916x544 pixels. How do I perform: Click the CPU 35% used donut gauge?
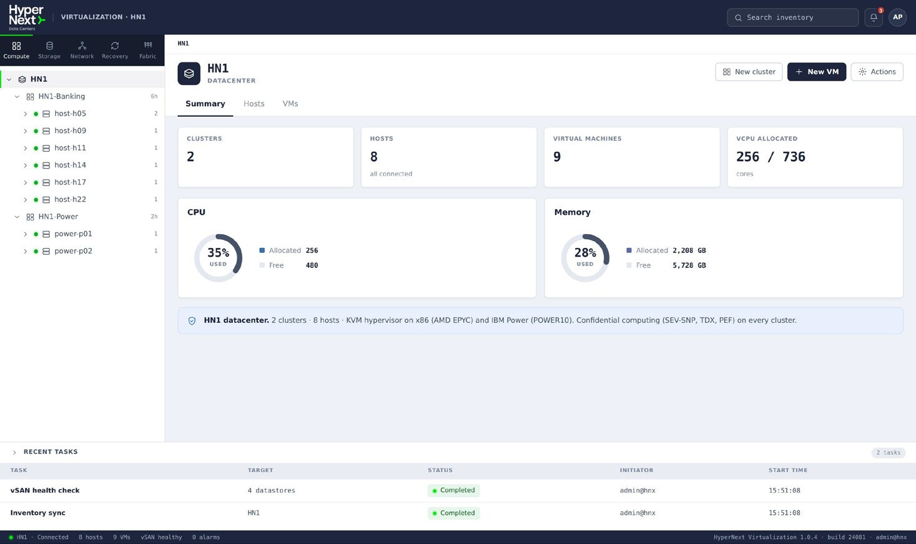pos(218,258)
